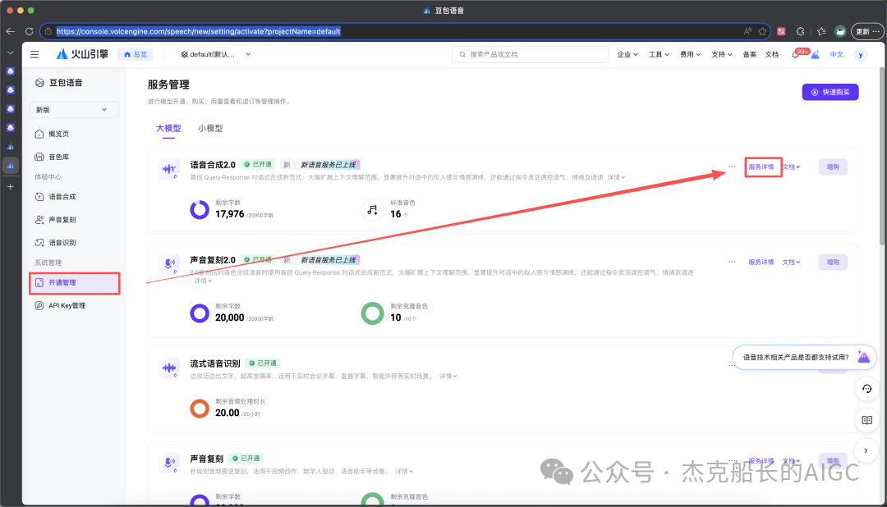Screen dimensions: 887x507
Task: Click the 快速购买 button
Action: click(x=830, y=92)
